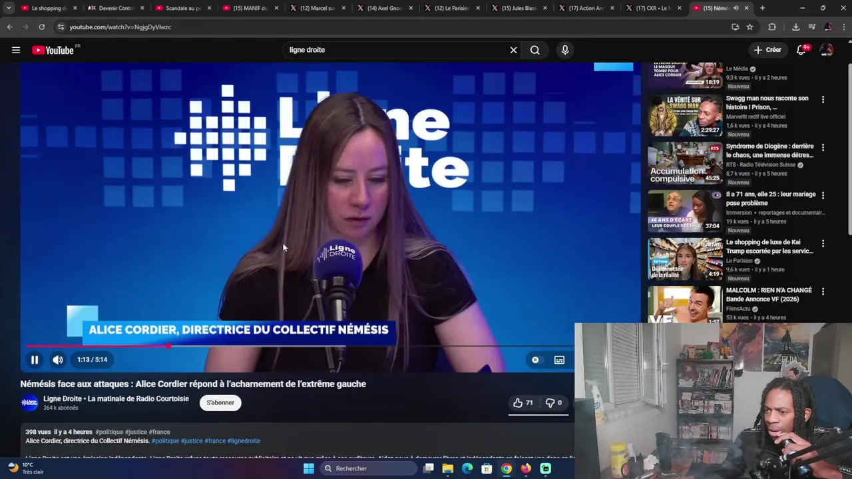The height and width of the screenshot is (479, 852).
Task: Open Firefox from the taskbar
Action: tap(526, 468)
